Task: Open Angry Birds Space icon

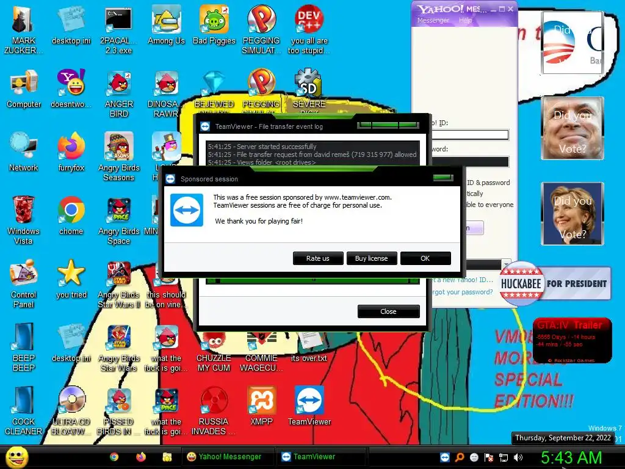Action: (x=118, y=220)
